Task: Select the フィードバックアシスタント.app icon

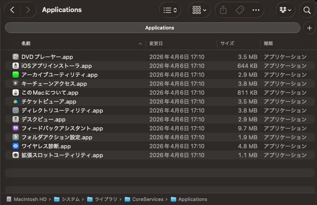Action: (x=16, y=128)
